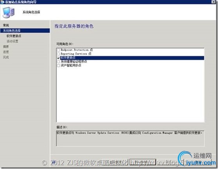Select 系统角色选择 step in sidebar

pos(25,31)
